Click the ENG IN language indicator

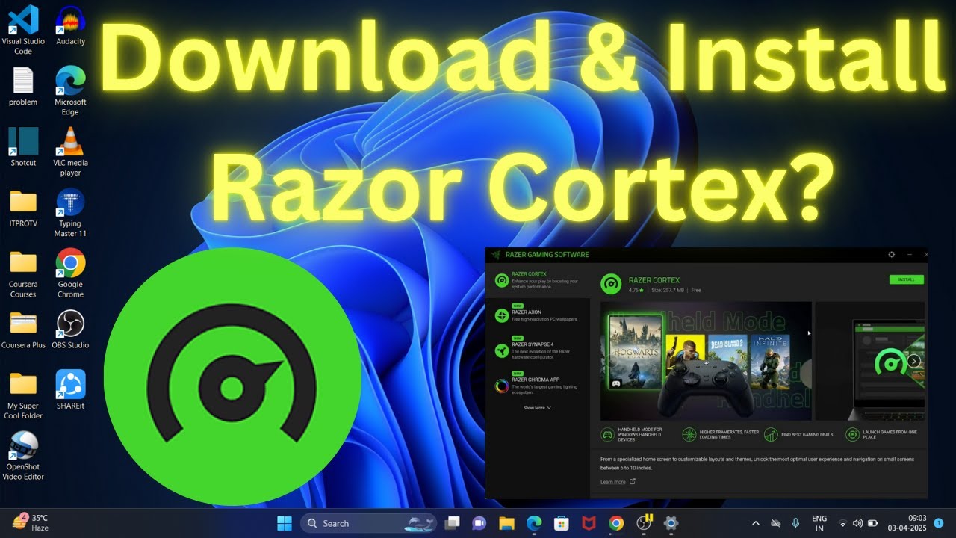[819, 523]
